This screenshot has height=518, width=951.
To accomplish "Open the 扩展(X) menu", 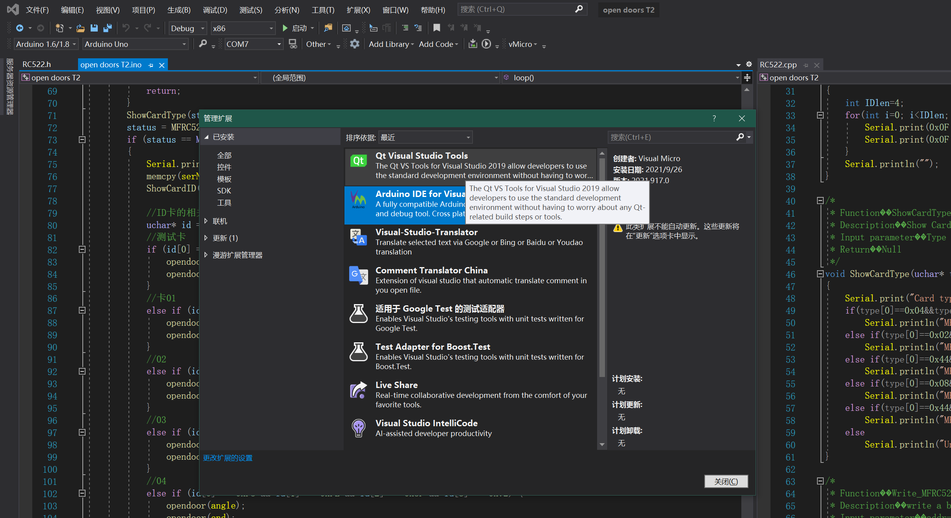I will click(x=358, y=10).
